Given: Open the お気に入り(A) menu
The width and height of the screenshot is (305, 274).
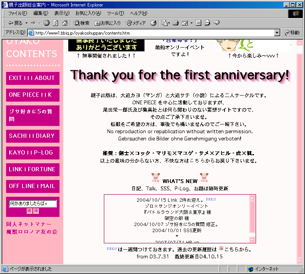Looking at the screenshot, I should pos(88,13).
